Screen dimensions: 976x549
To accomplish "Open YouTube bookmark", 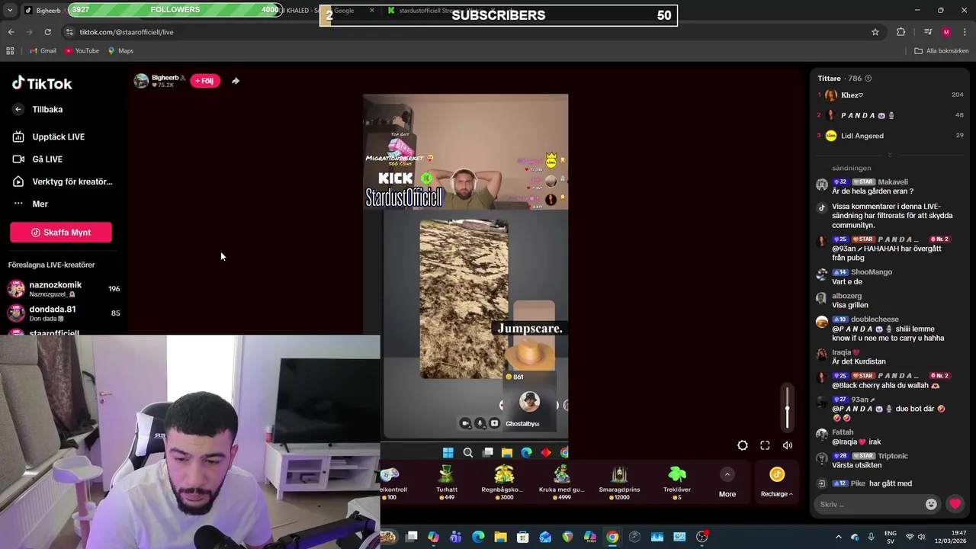I will coord(82,51).
